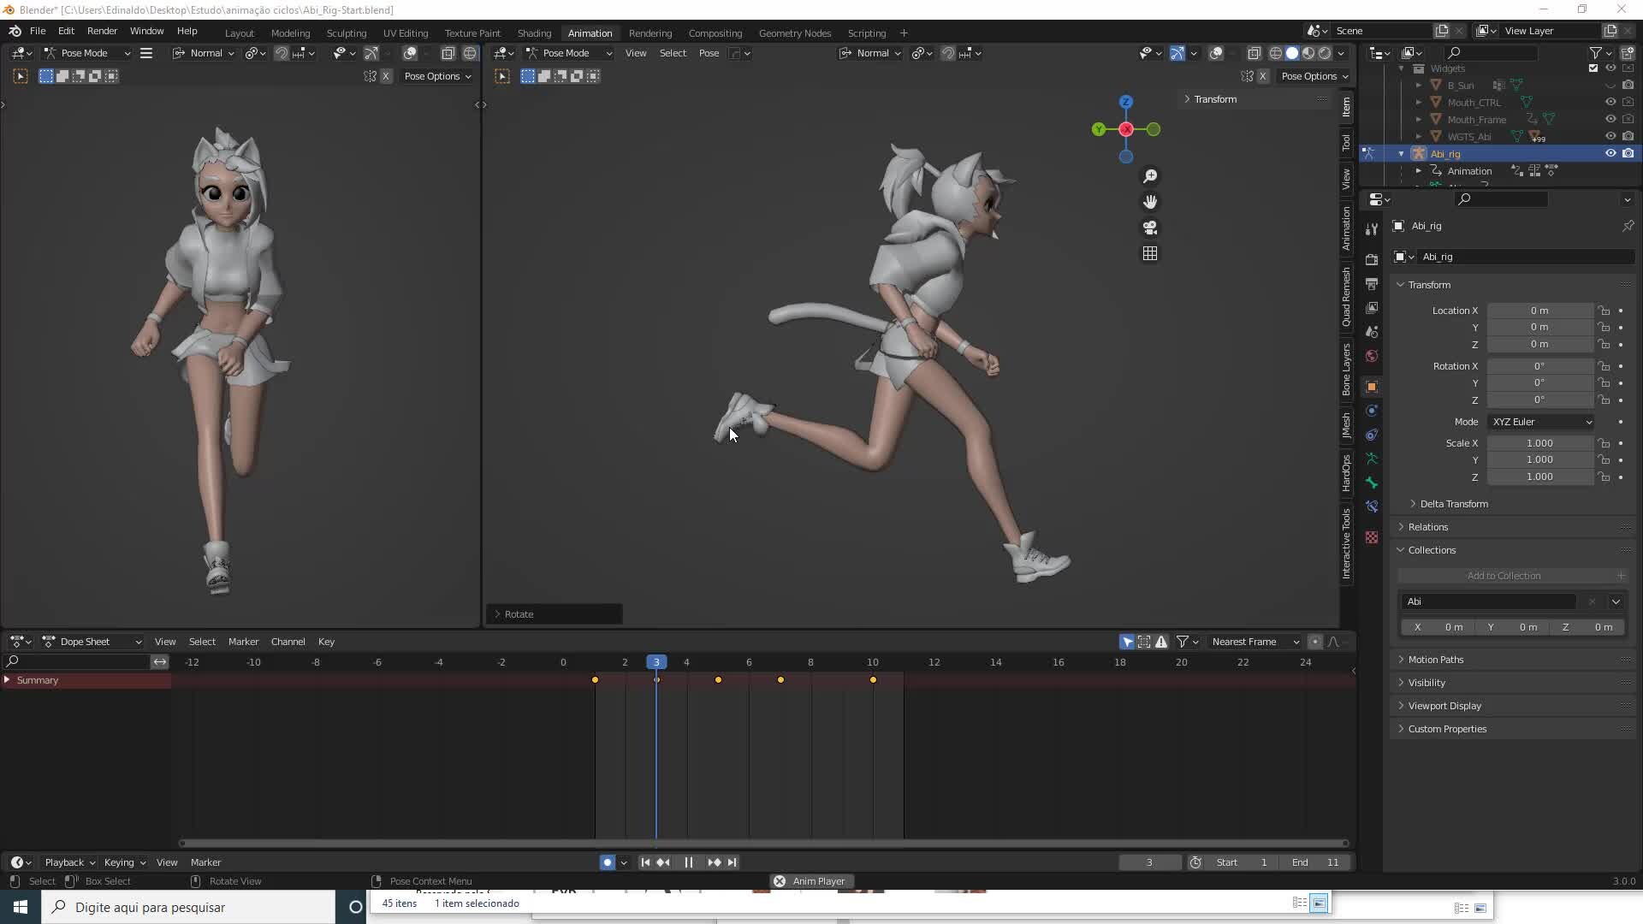Toggle the camera view icon in viewport gizmos
The image size is (1643, 924).
pos(1151,228)
